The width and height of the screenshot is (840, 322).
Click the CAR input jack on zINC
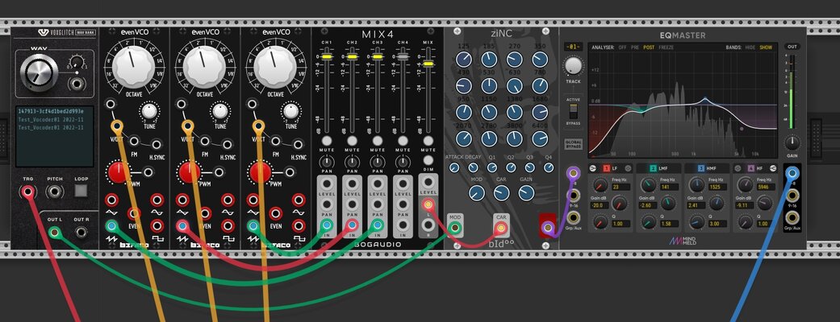coord(501,229)
